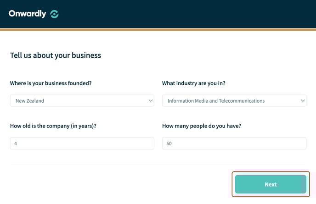Click the 'How old is the company' label
The image size is (316, 204).
pos(53,126)
